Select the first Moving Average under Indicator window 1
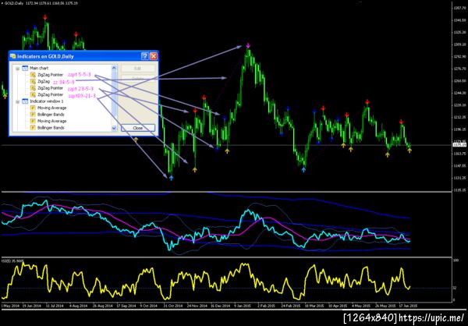 [x=52, y=108]
